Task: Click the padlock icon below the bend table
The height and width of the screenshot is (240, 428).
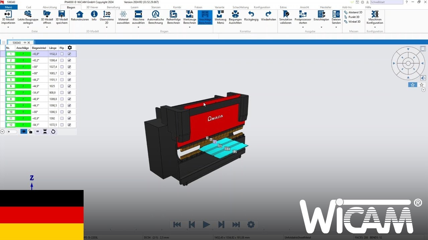Action: 30,132
